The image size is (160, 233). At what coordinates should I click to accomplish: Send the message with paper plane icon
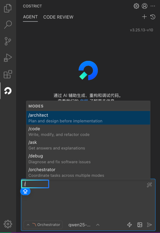point(149,225)
